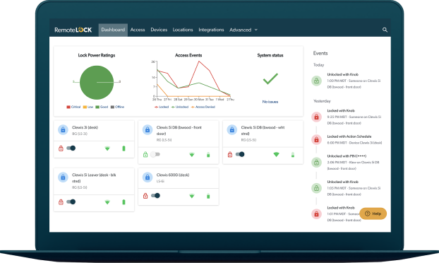Toggle the Unlocked series in chart legend
The width and height of the screenshot is (439, 263).
pyautogui.click(x=180, y=107)
